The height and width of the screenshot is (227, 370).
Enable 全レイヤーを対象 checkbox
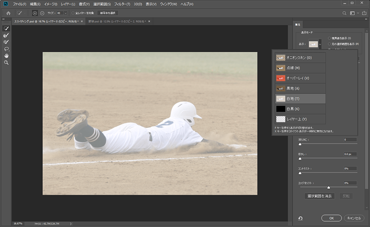pyautogui.click(x=73, y=13)
